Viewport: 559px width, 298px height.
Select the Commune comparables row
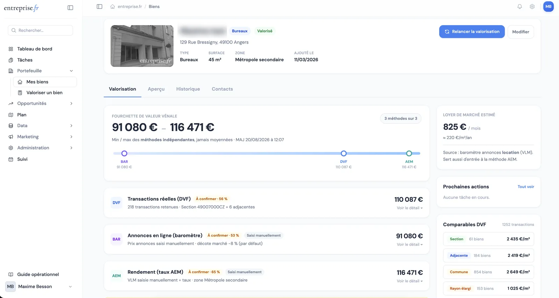[x=488, y=272]
